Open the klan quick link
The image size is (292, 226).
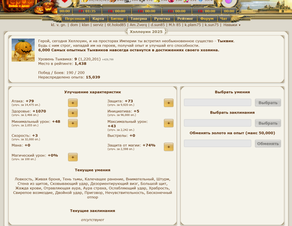click(x=85, y=25)
